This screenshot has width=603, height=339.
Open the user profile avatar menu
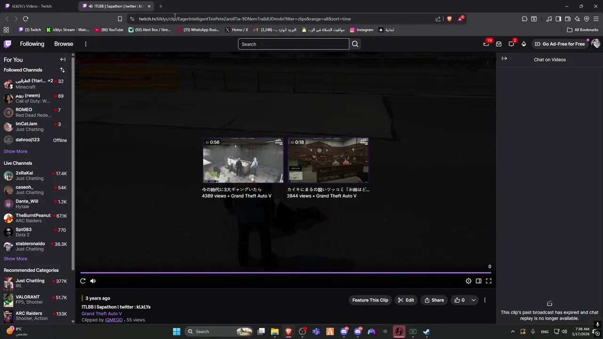[x=595, y=44]
